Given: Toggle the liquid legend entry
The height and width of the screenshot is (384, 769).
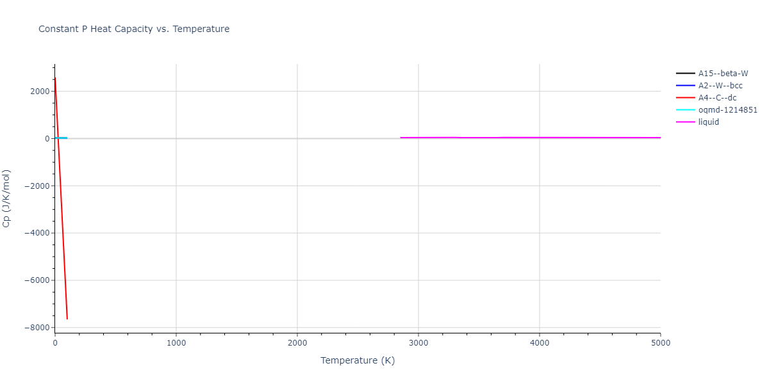Looking at the screenshot, I should click(708, 122).
